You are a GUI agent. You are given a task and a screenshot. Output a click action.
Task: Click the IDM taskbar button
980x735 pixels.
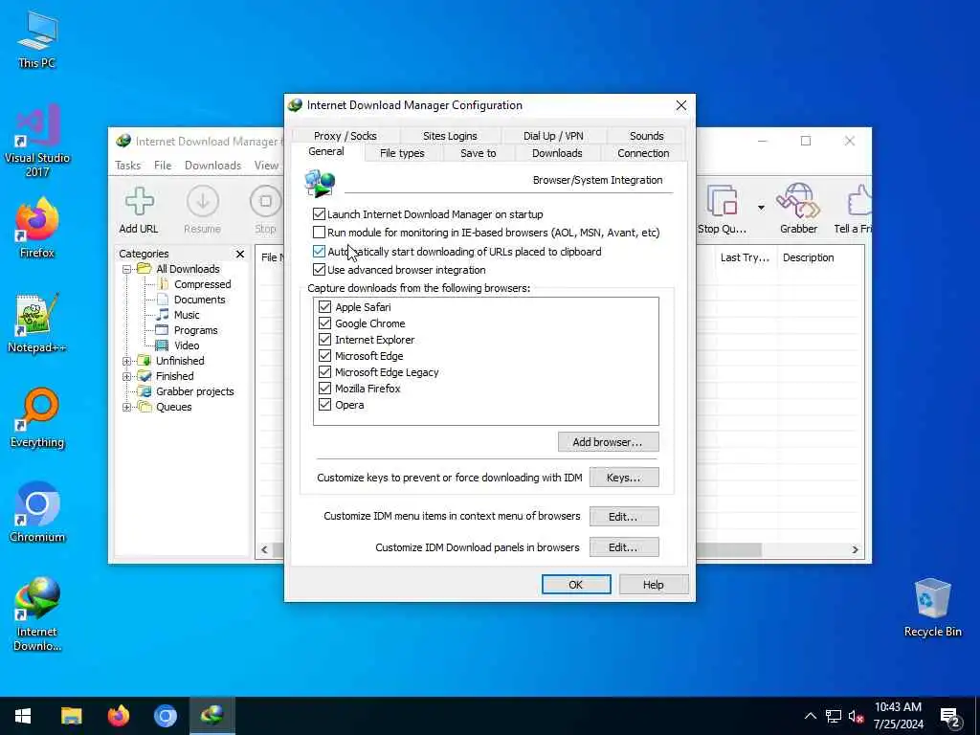tap(212, 716)
